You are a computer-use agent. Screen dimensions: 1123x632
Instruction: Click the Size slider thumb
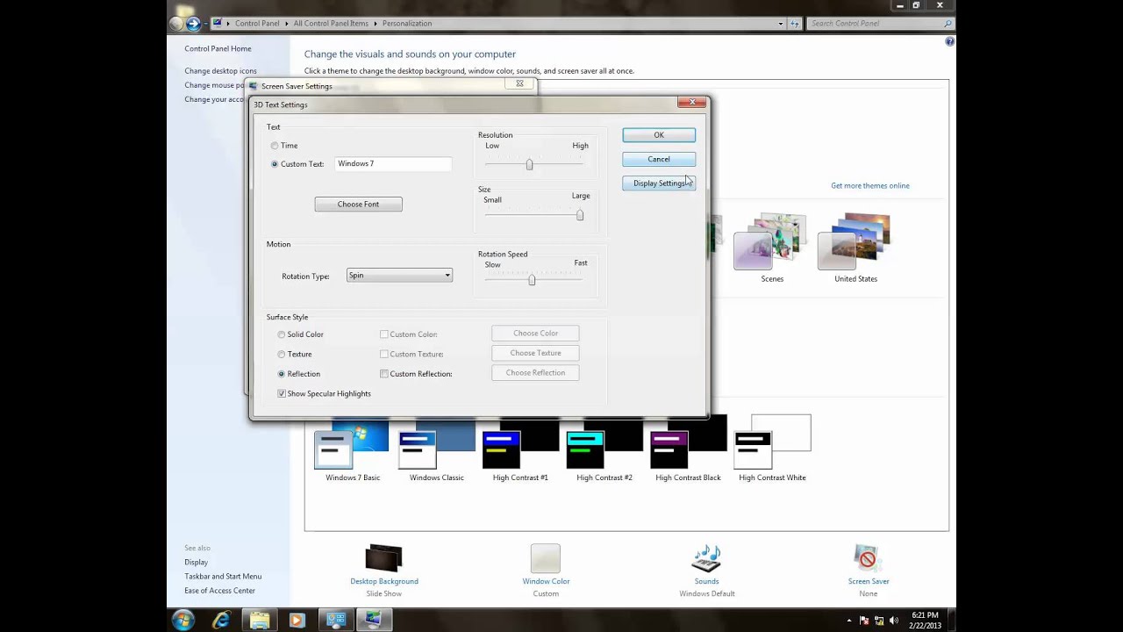580,215
